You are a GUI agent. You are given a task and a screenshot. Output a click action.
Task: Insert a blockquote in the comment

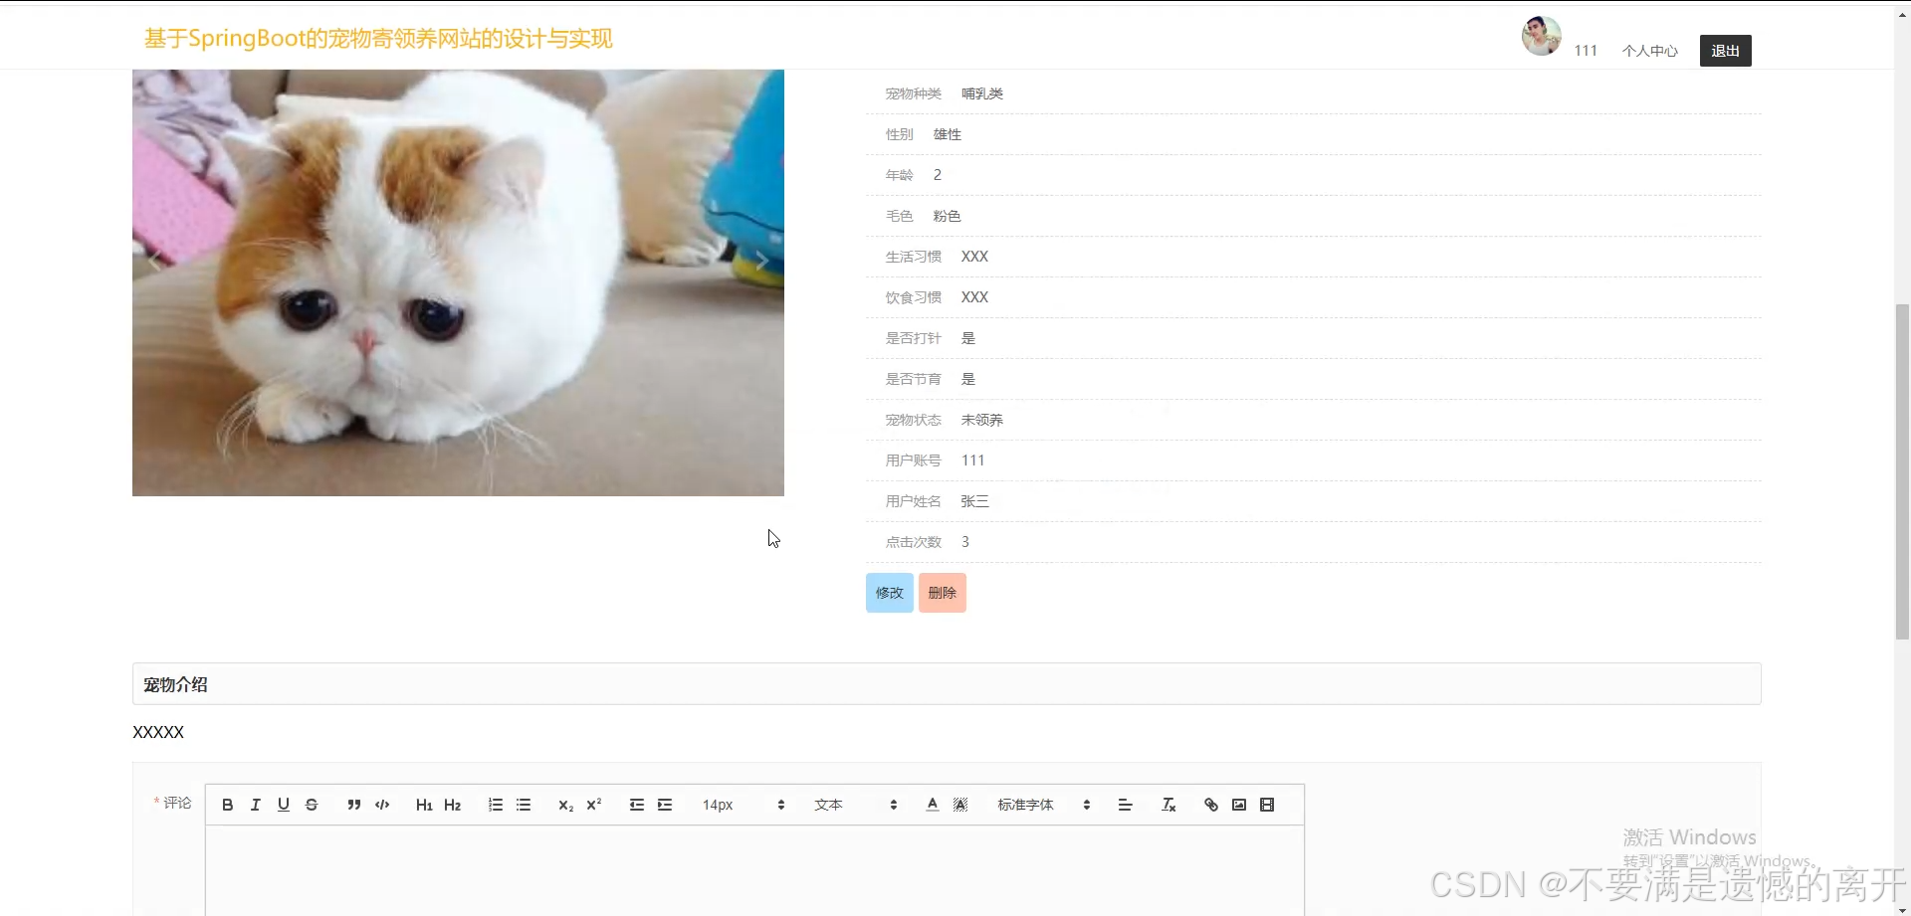(354, 805)
